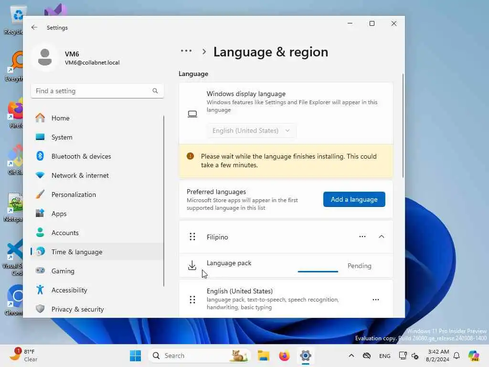Click the VM6 user avatar icon
The image size is (489, 367).
click(45, 57)
